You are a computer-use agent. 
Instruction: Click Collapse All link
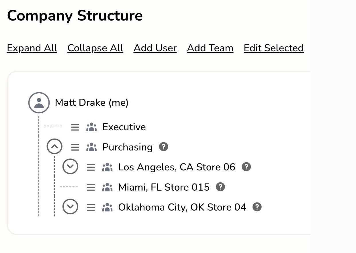[x=95, y=48]
